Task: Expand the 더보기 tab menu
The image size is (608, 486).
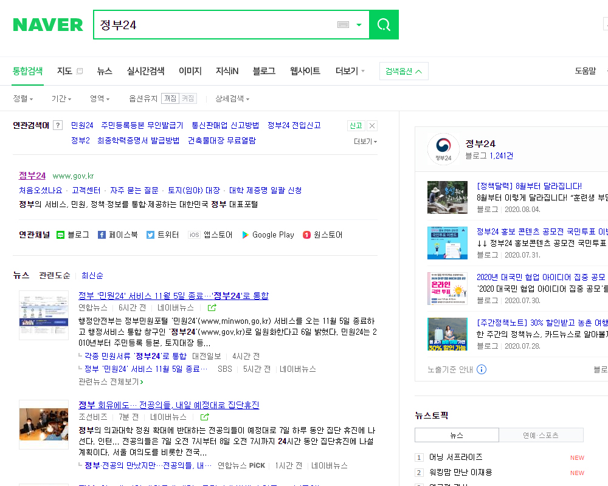Action: 350,71
